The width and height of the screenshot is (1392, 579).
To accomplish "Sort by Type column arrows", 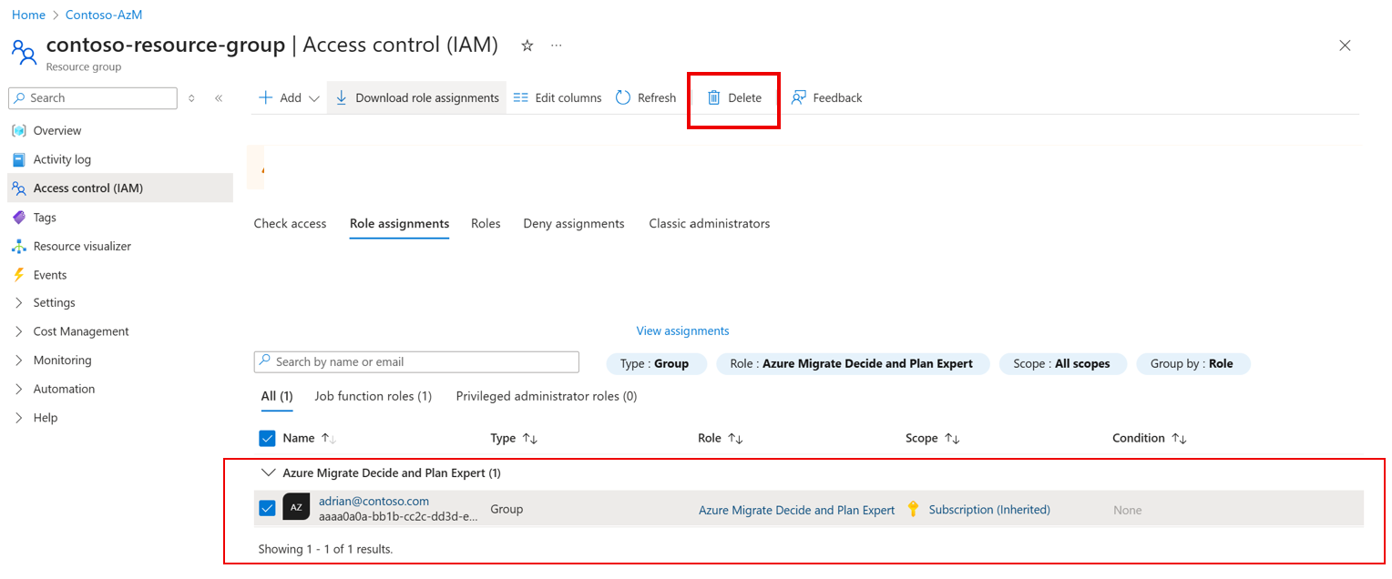I will coord(529,439).
